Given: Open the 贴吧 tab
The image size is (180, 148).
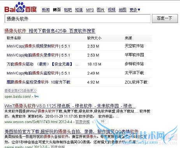Looking at the screenshot, I should click(68, 10).
